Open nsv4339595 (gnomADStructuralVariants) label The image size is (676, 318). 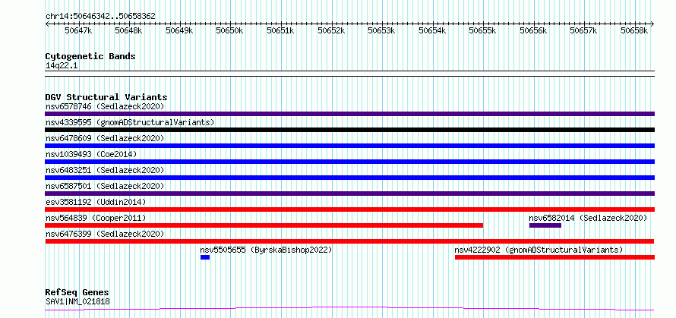[130, 122]
